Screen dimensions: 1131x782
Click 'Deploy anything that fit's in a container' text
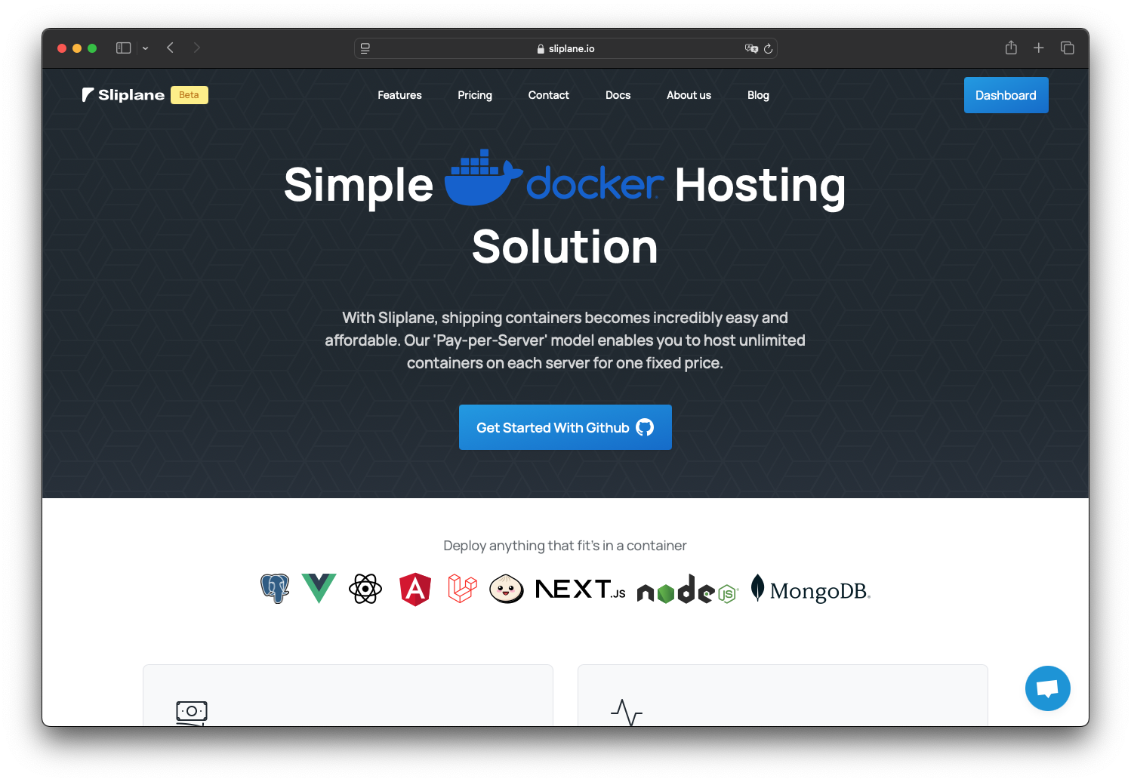pyautogui.click(x=565, y=546)
